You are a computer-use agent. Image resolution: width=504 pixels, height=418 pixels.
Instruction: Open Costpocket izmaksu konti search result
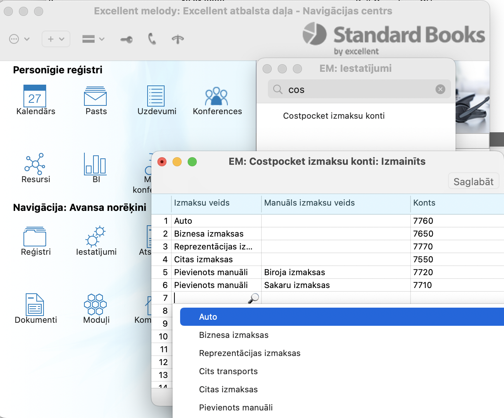pyautogui.click(x=333, y=116)
